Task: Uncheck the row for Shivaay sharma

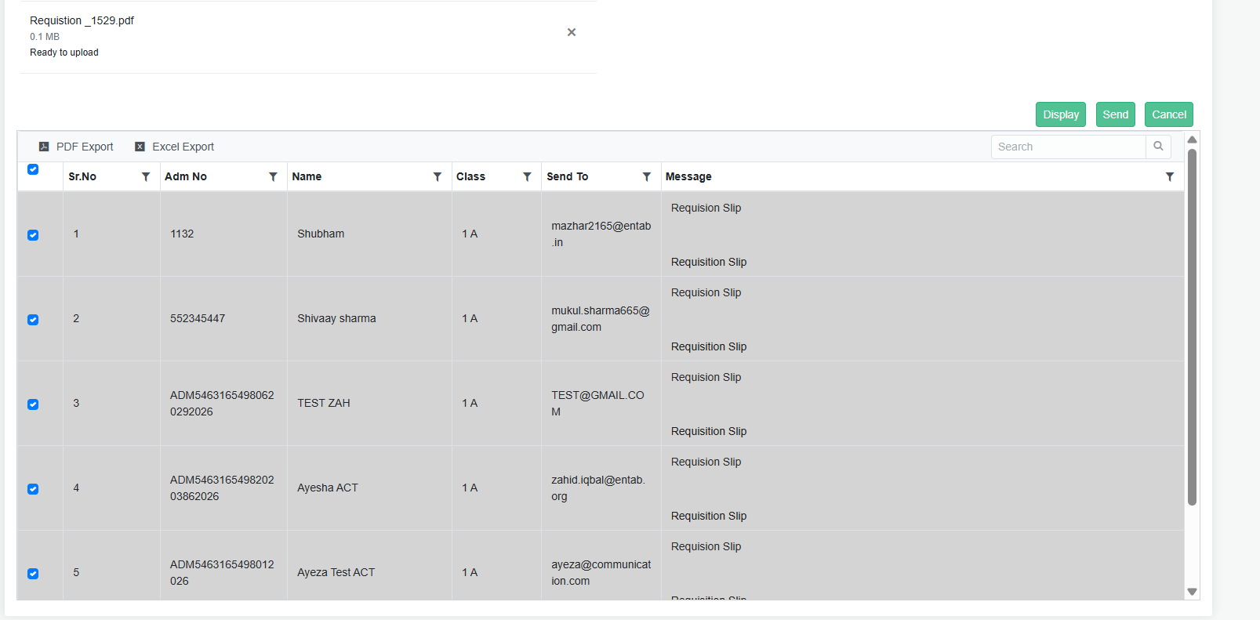Action: (33, 320)
